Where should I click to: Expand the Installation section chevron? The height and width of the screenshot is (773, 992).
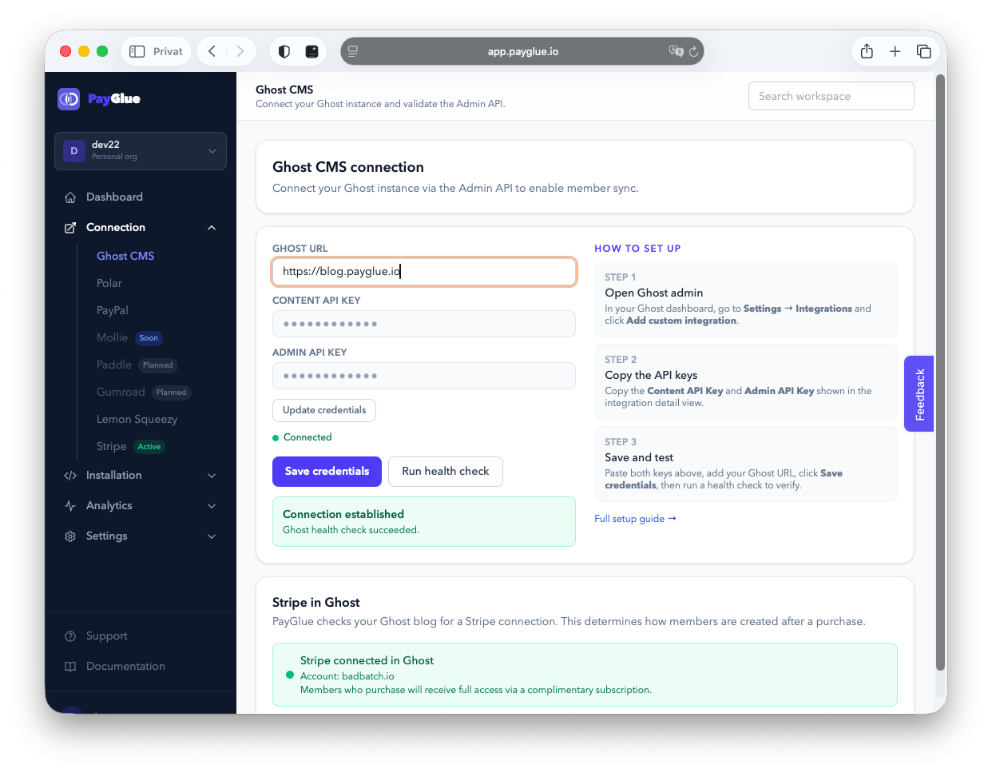212,476
